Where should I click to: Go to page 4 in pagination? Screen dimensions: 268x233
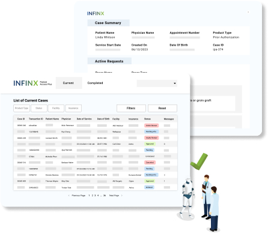98,195
